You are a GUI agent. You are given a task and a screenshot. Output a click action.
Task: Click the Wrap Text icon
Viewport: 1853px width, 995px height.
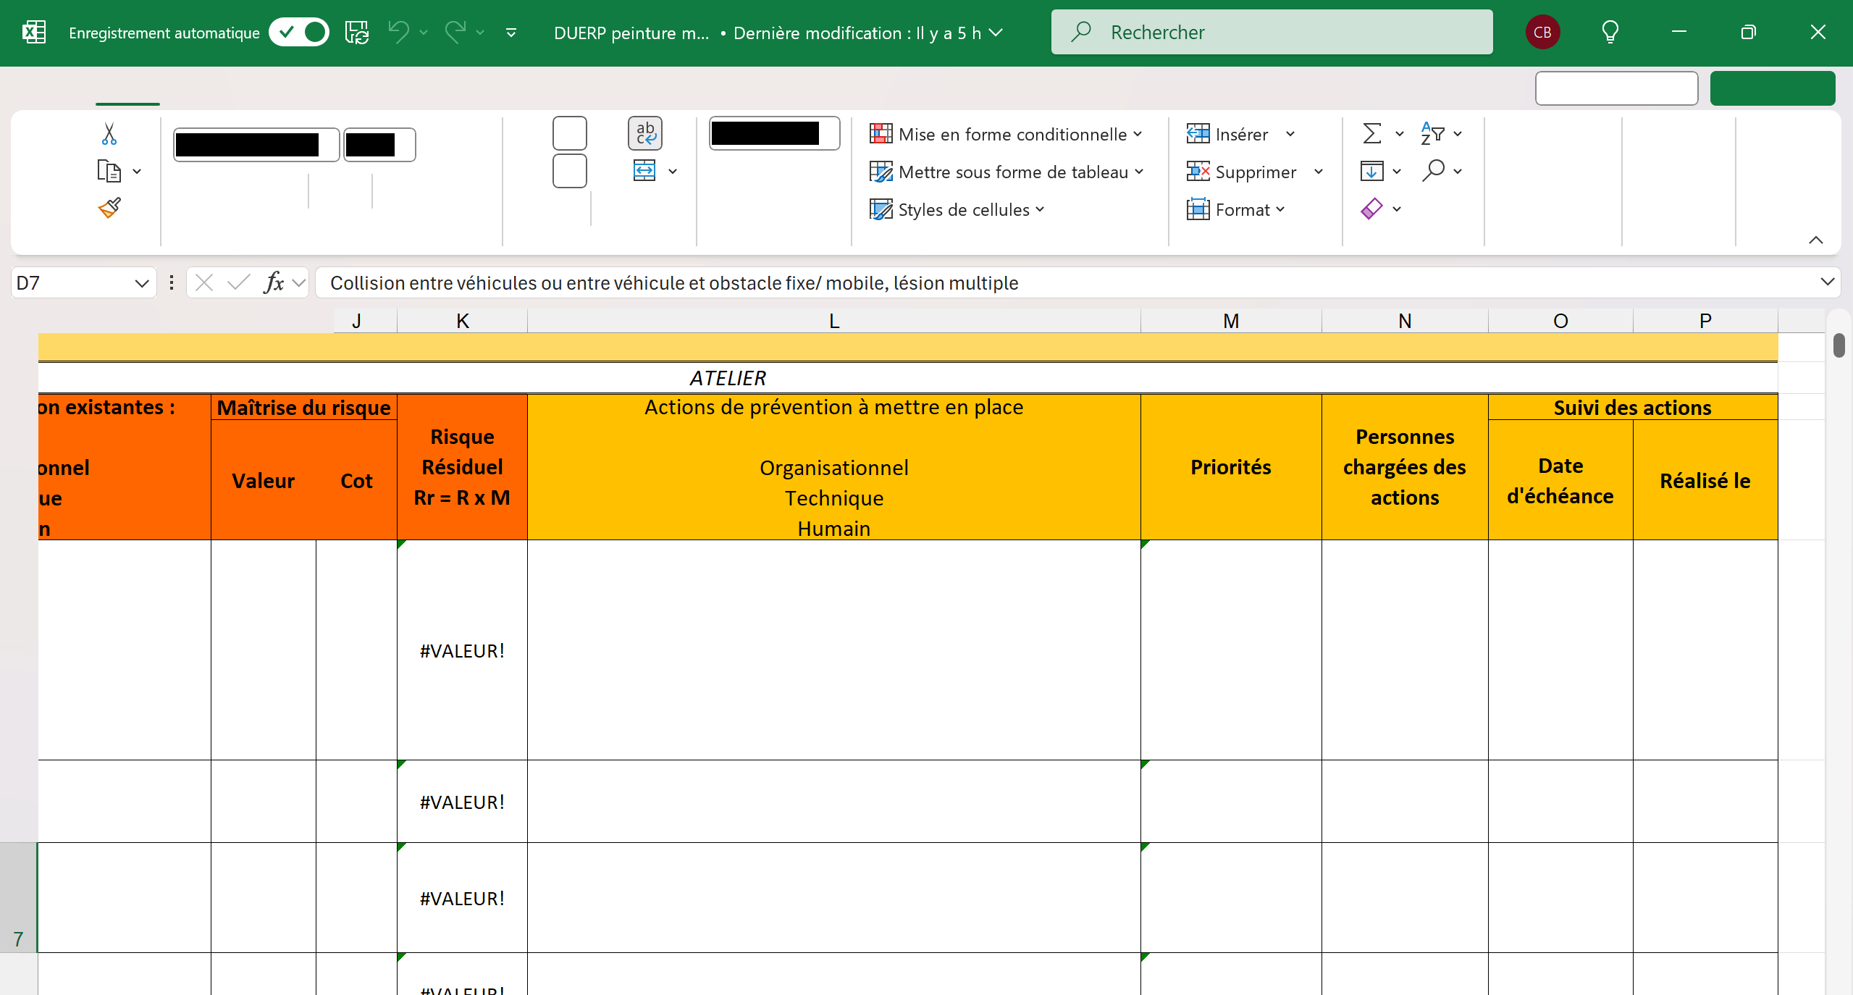tap(644, 133)
